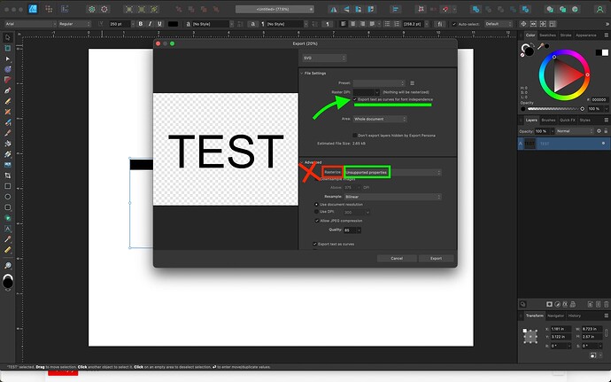611x382 pixels.
Task: Select the Crop tool
Action: click(7, 175)
